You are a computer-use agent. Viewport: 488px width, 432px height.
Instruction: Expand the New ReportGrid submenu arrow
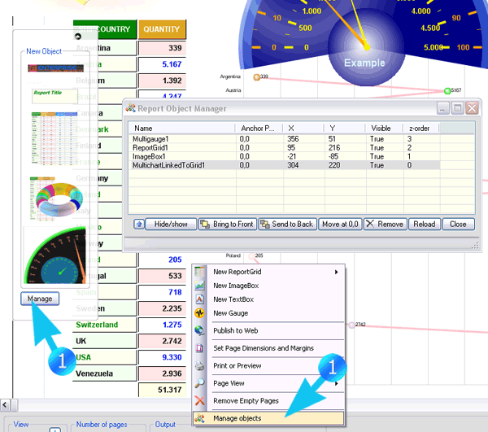337,272
